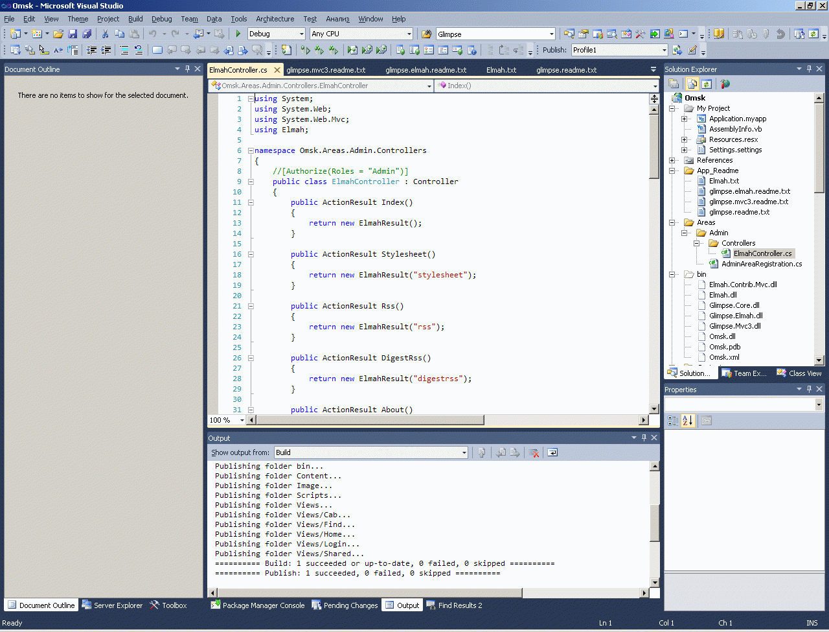This screenshot has width=829, height=632.
Task: Toggle Show All Files in Solution Explorer
Action: 692,84
